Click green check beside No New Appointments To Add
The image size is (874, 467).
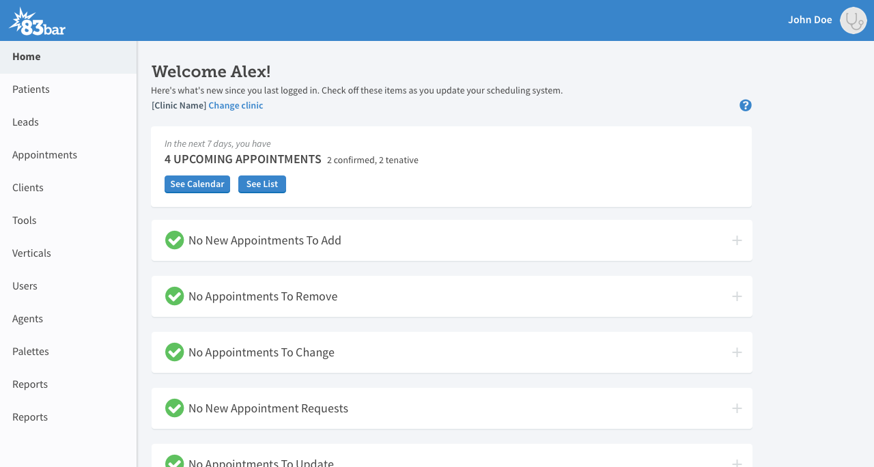click(175, 240)
